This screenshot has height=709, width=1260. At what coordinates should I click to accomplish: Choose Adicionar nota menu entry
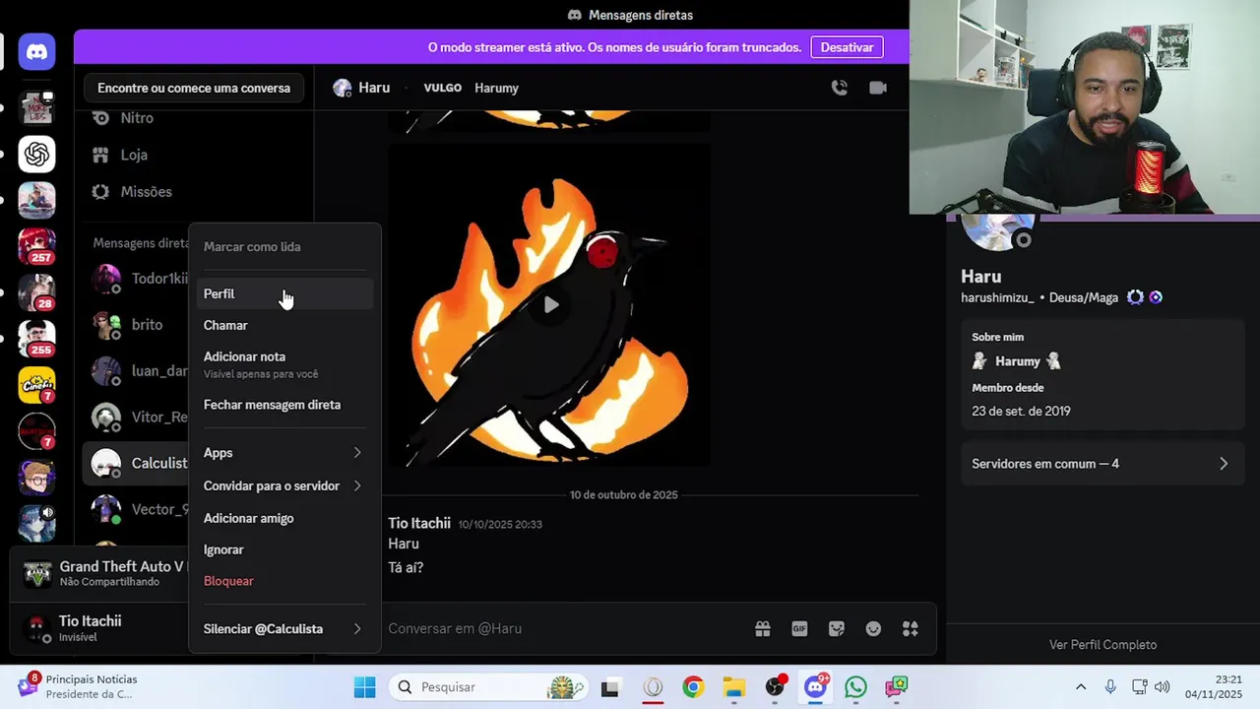point(283,364)
